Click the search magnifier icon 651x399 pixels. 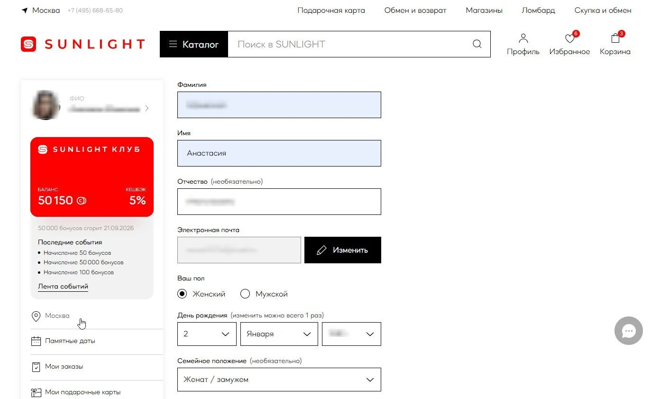coord(477,44)
